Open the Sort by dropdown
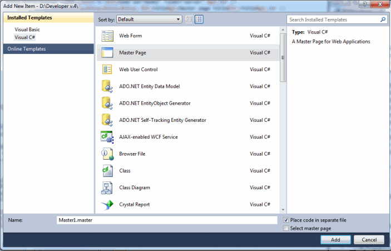Screen dimensions: 391x251 [x=149, y=19]
